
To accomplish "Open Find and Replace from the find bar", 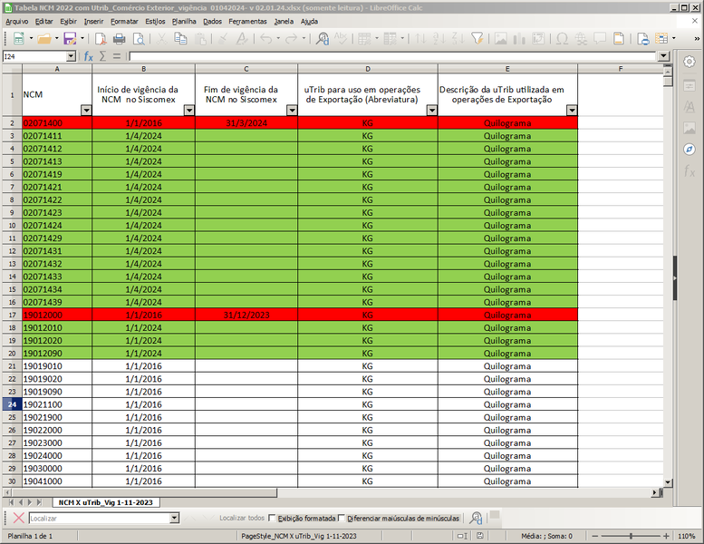I will [x=476, y=518].
